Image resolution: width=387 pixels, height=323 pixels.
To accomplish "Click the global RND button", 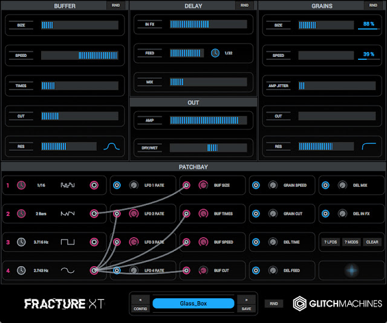I will click(x=274, y=304).
